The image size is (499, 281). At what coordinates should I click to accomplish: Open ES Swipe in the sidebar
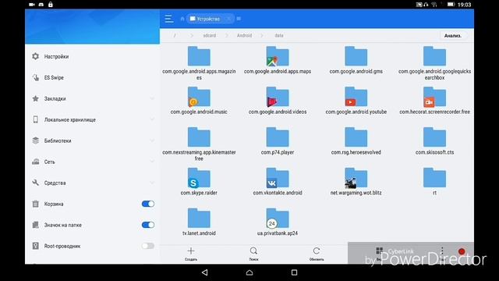[x=92, y=77]
